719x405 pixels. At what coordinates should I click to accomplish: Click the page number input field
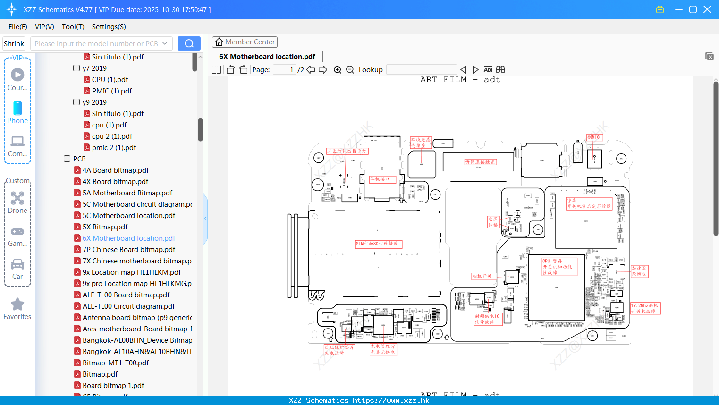point(285,69)
